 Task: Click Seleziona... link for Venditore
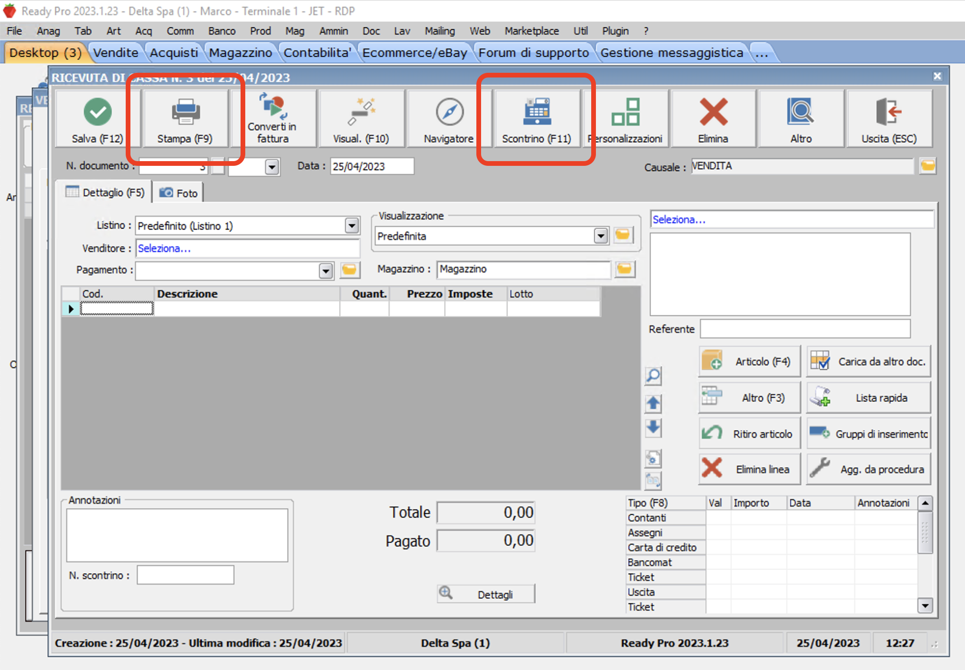pos(164,249)
